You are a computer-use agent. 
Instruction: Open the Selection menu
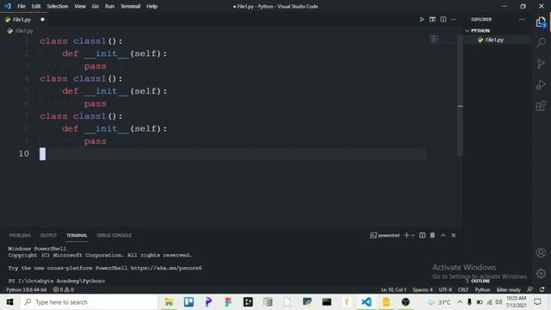pyautogui.click(x=58, y=6)
